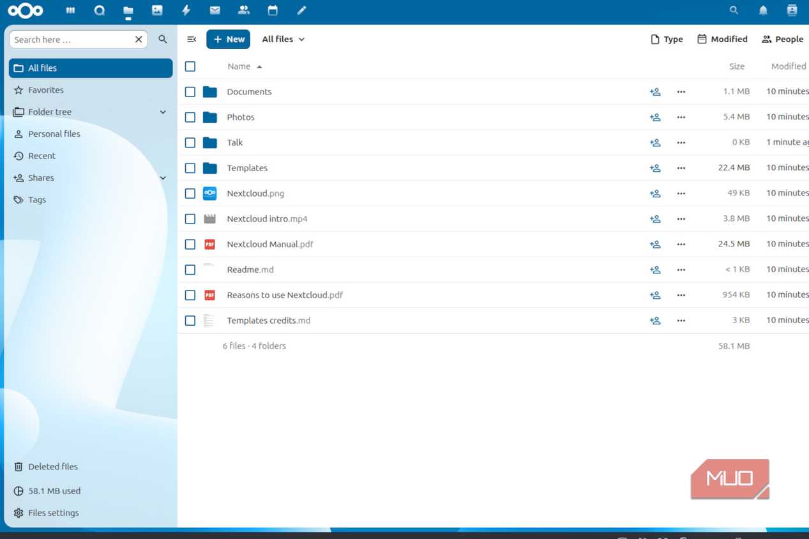The width and height of the screenshot is (809, 539).
Task: Open Reasons to use Nextcloud.pdf
Action: pos(285,295)
